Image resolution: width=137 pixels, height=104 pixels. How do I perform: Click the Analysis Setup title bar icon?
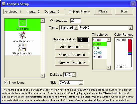[x=4, y=4]
